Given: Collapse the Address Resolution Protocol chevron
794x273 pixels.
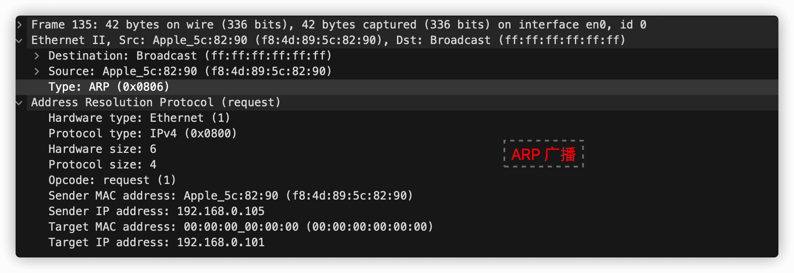Looking at the screenshot, I should pyautogui.click(x=19, y=103).
